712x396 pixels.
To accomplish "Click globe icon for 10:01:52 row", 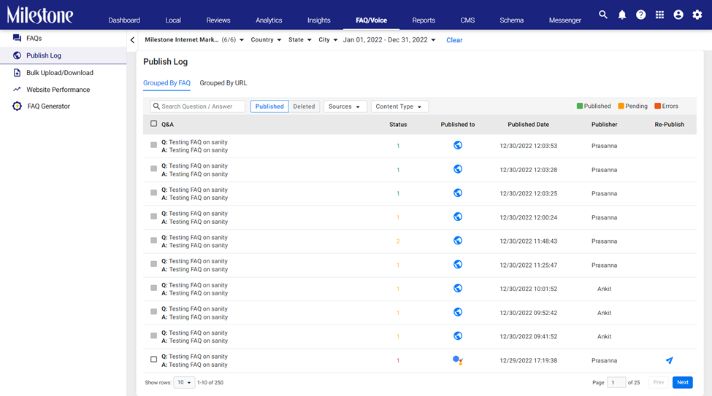I will pyautogui.click(x=458, y=288).
